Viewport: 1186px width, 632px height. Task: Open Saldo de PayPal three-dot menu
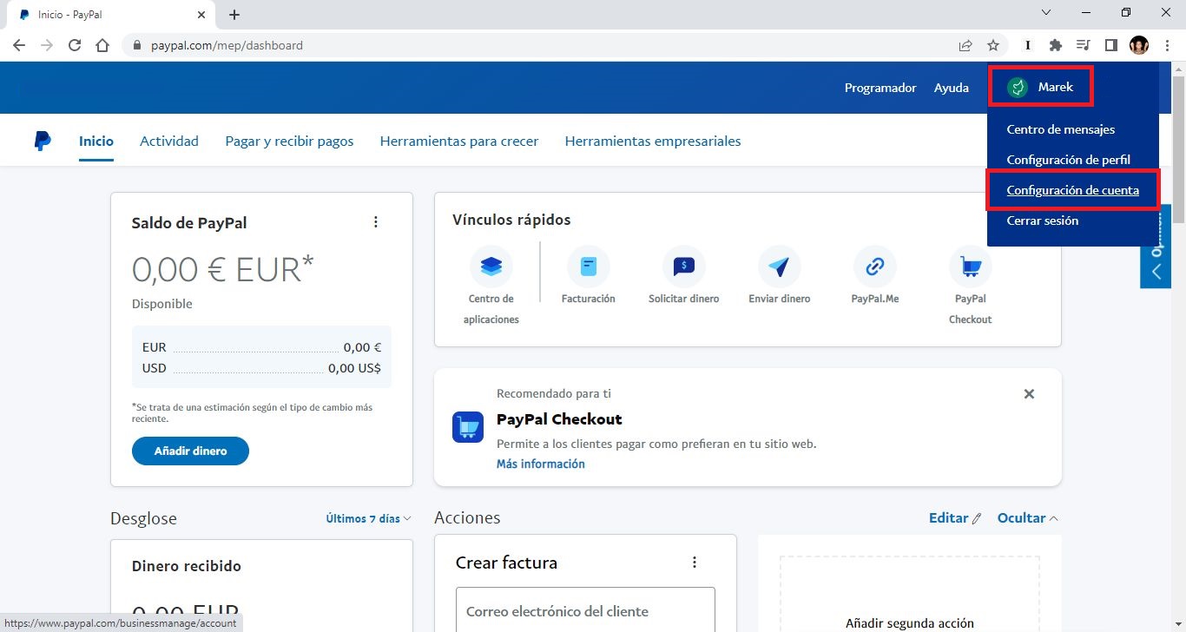(376, 222)
